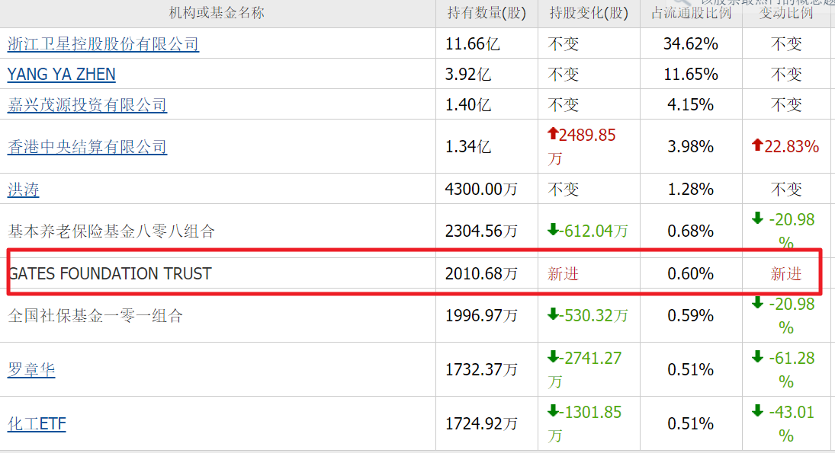The height and width of the screenshot is (453, 835).
Task: Select the 4.15% share ratio
Action: (691, 105)
